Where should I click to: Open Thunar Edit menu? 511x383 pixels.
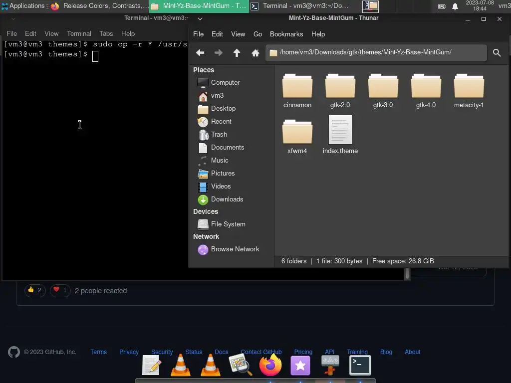pyautogui.click(x=217, y=34)
